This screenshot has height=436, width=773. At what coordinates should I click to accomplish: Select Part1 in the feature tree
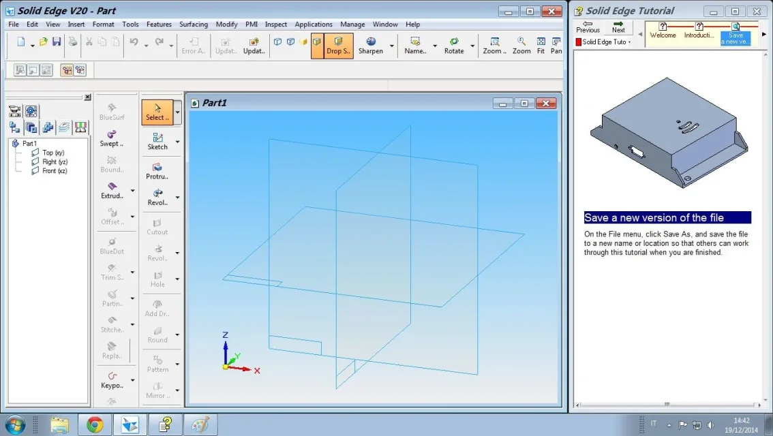point(29,143)
